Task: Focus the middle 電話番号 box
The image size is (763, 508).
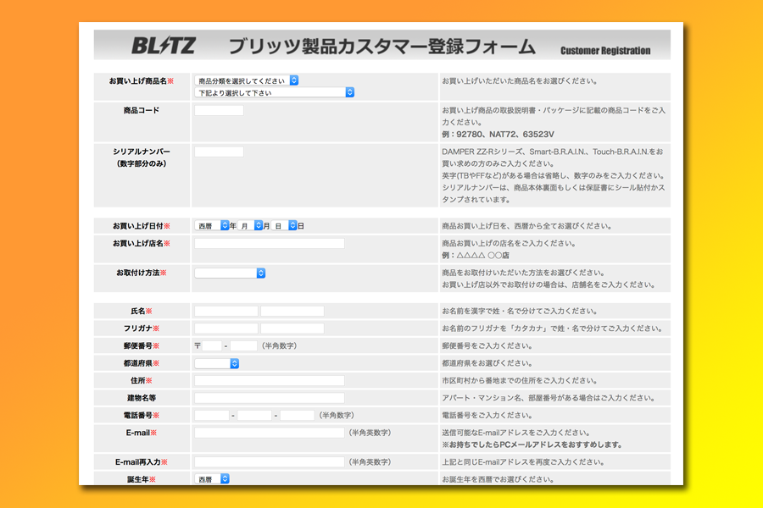Action: 254,415
